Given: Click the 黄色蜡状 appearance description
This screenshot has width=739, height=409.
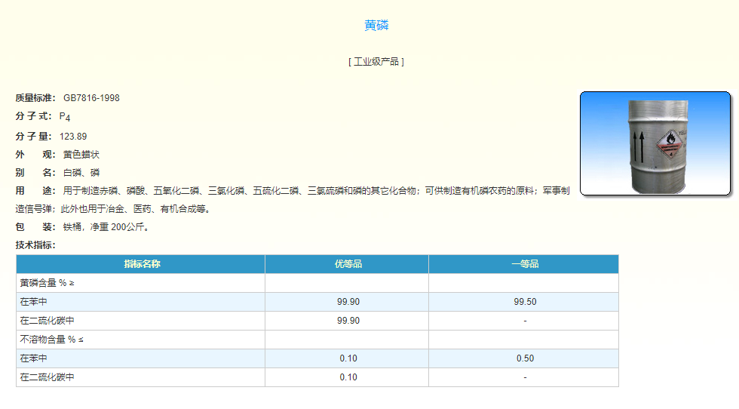Looking at the screenshot, I should click(x=81, y=155).
